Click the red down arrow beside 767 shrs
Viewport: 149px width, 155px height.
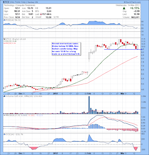[x=41, y=14]
